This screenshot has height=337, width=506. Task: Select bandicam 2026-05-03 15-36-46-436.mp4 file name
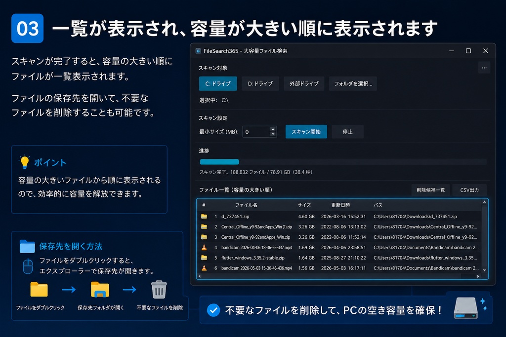click(256, 268)
